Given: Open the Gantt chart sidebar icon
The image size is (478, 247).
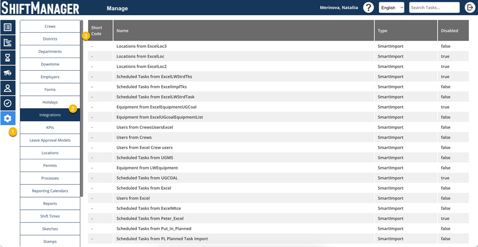Looking at the screenshot, I should [x=8, y=43].
